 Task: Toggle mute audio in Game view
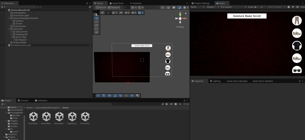pos(293,7)
